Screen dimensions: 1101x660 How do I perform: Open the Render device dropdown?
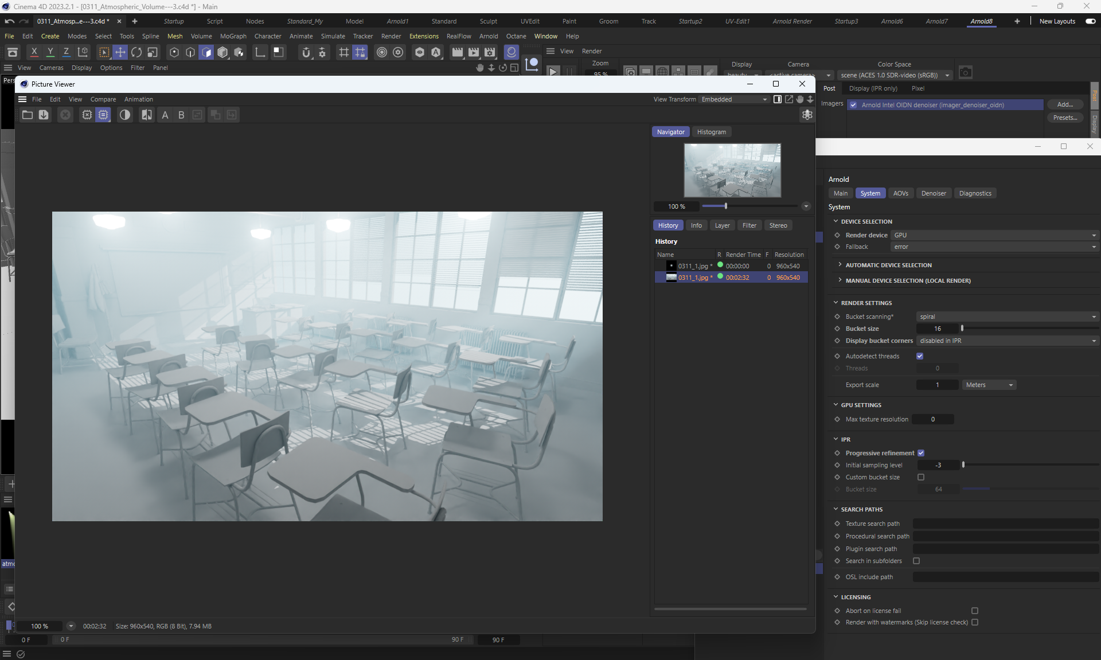click(x=994, y=235)
